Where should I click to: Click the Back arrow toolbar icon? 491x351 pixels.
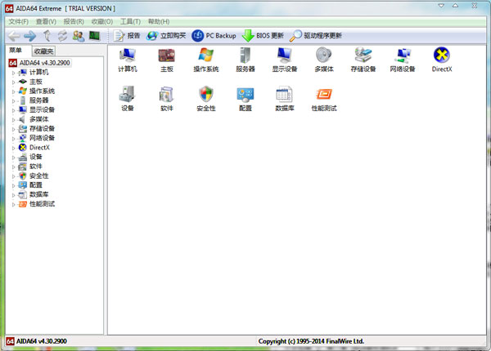point(14,36)
